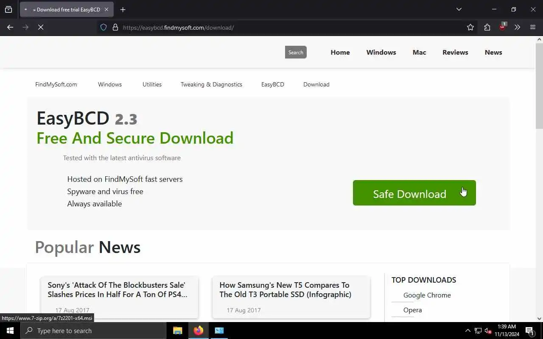Open a new tab with plus button
This screenshot has height=339, width=543.
coord(123,9)
